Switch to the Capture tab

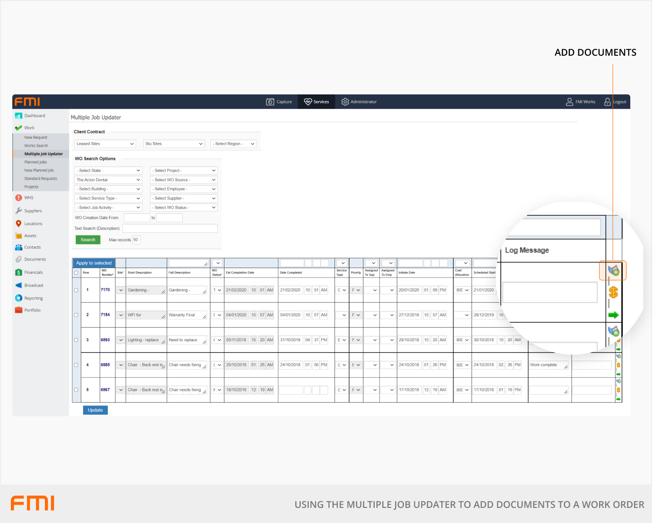[279, 102]
